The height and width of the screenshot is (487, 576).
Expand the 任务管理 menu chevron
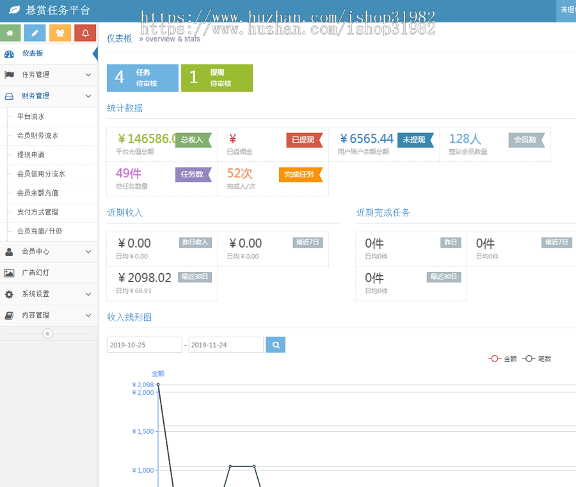point(88,75)
